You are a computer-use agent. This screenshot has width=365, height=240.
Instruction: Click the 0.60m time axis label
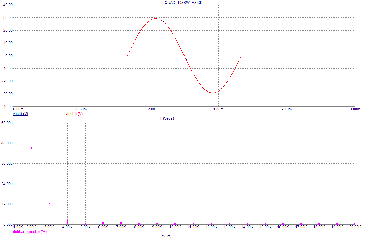tap(82, 109)
